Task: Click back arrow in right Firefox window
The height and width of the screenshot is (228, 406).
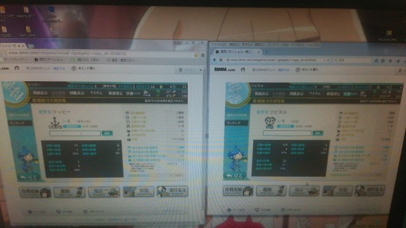Action: 214,60
